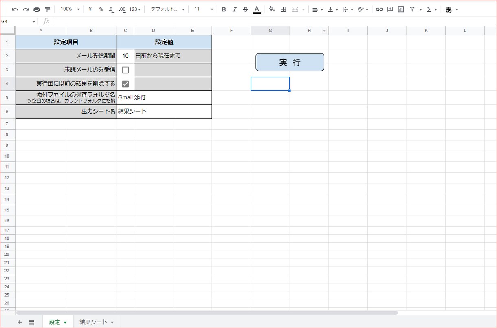Image resolution: width=497 pixels, height=328 pixels.
Task: Open the input tools あ button
Action: 449,9
